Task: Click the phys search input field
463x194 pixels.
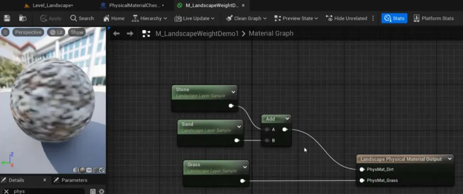Action: tap(48, 191)
